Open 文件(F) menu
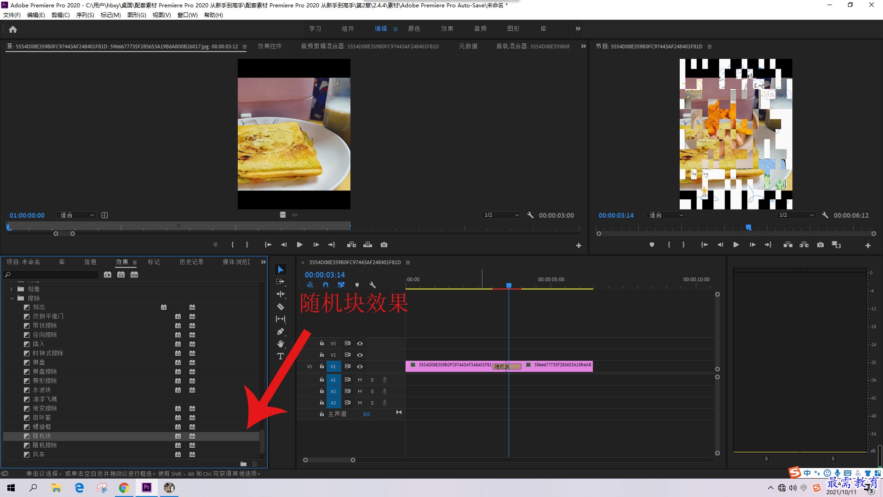The image size is (883, 497). click(12, 15)
